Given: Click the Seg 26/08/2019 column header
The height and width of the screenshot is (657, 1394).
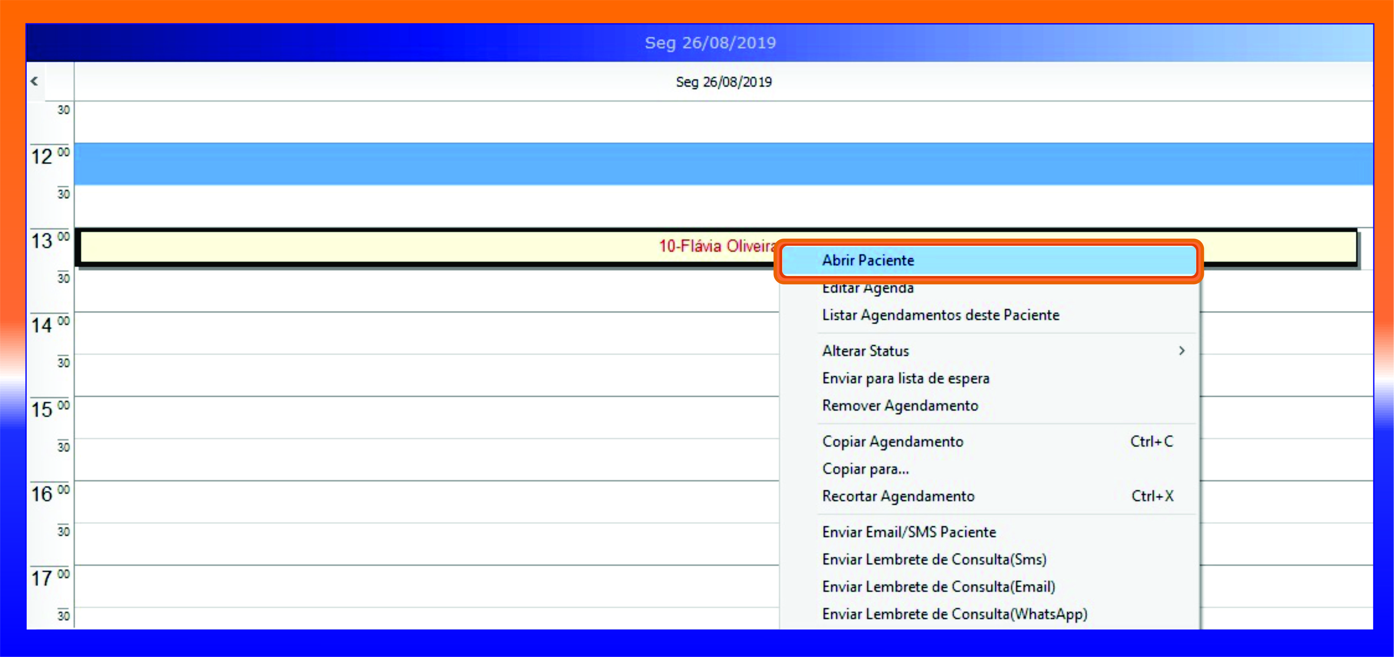Looking at the screenshot, I should tap(723, 82).
